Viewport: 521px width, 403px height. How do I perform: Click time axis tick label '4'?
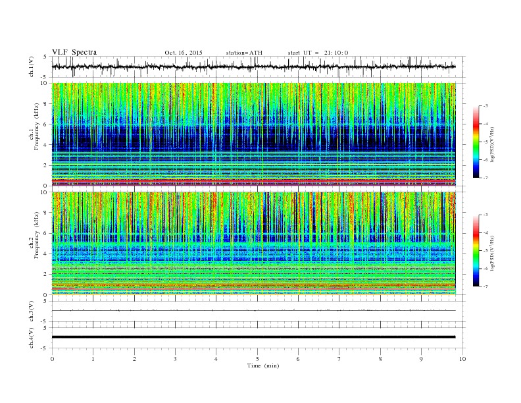tap(216, 359)
